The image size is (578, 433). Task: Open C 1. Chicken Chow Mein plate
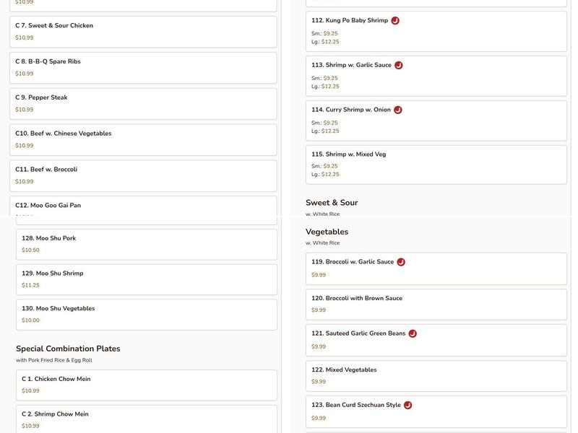147,385
